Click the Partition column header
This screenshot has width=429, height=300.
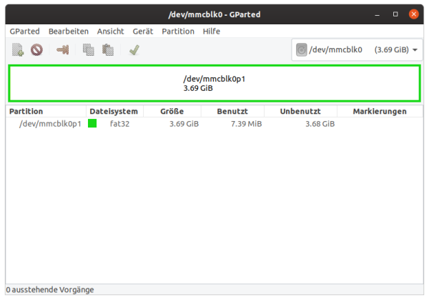(x=46, y=111)
